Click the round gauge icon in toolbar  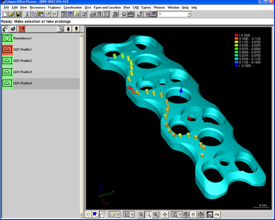click(x=124, y=14)
